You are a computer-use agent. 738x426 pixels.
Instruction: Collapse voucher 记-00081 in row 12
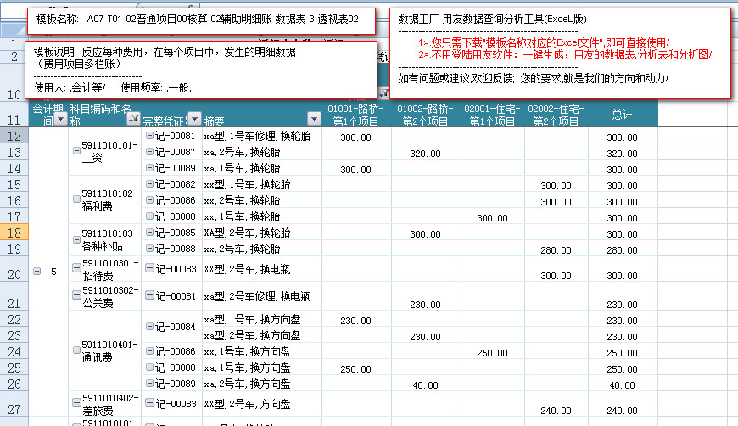tap(149, 136)
